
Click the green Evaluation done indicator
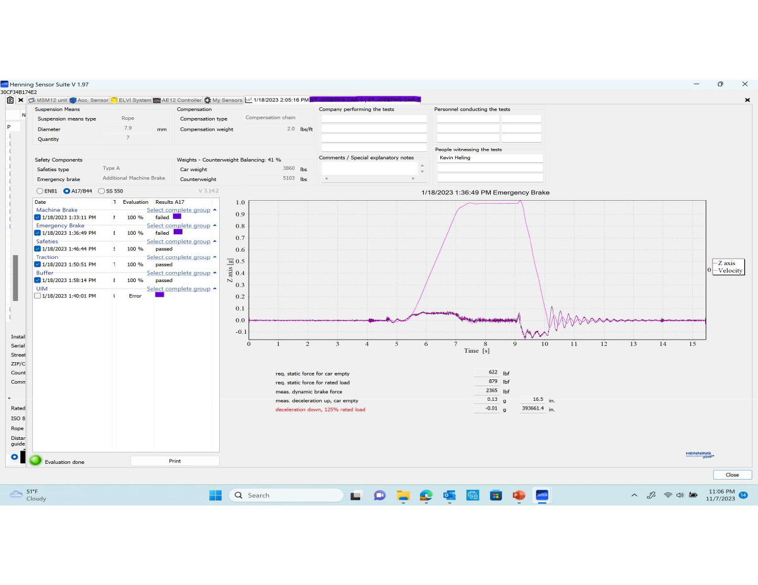click(36, 461)
